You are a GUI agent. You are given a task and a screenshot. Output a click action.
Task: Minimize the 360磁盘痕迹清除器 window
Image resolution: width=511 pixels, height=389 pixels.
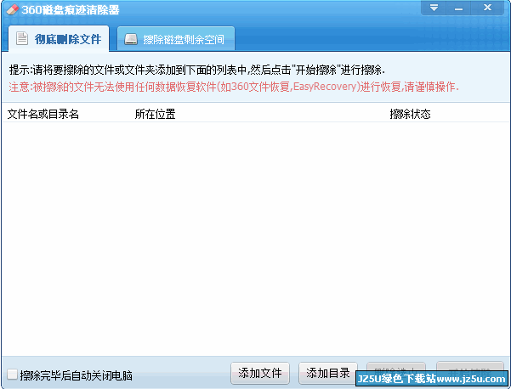458,8
